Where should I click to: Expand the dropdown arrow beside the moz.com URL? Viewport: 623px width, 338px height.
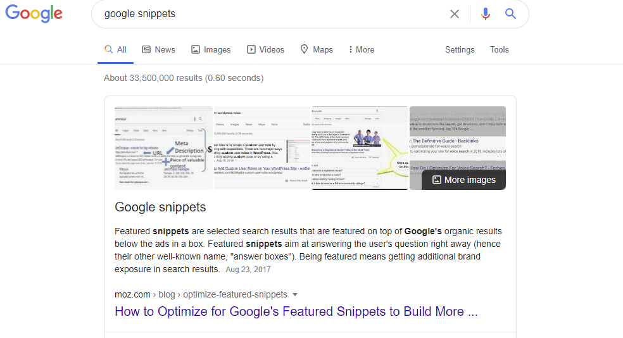(295, 295)
